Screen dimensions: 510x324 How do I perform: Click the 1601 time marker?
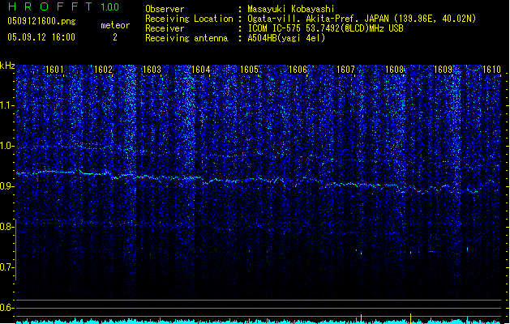click(55, 70)
